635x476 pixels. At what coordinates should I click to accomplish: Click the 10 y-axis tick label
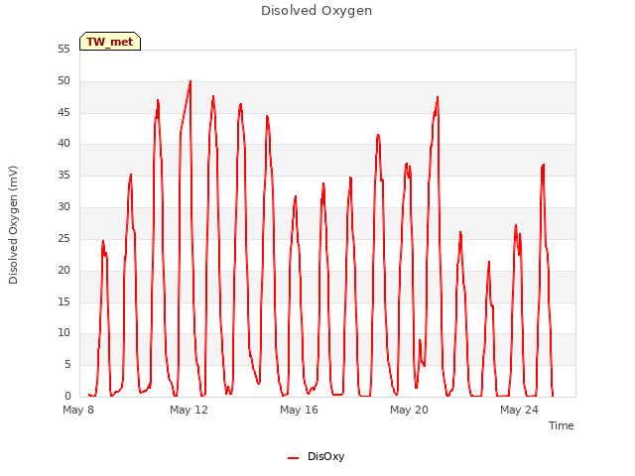coord(63,333)
